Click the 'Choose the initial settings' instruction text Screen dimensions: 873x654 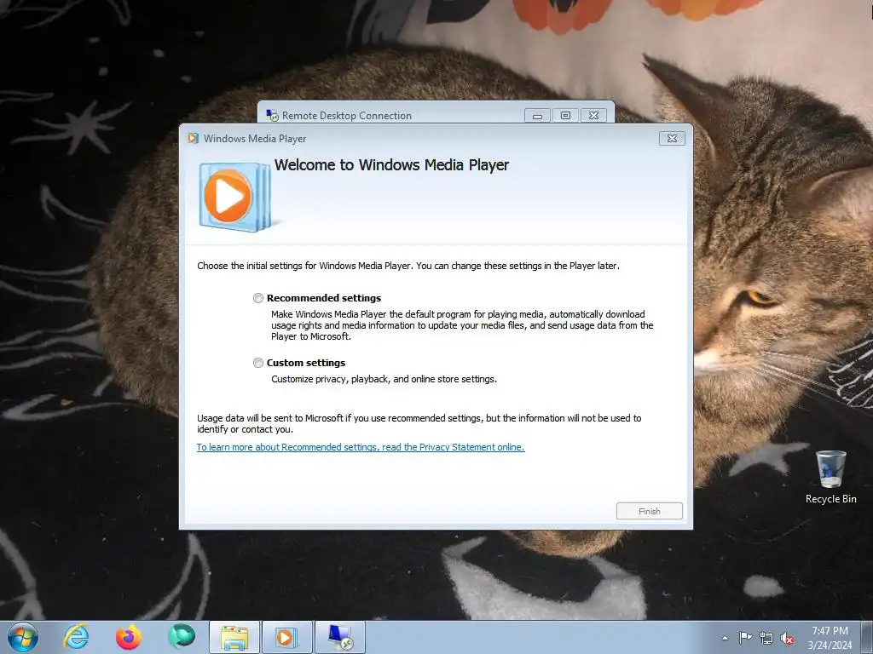click(x=408, y=266)
